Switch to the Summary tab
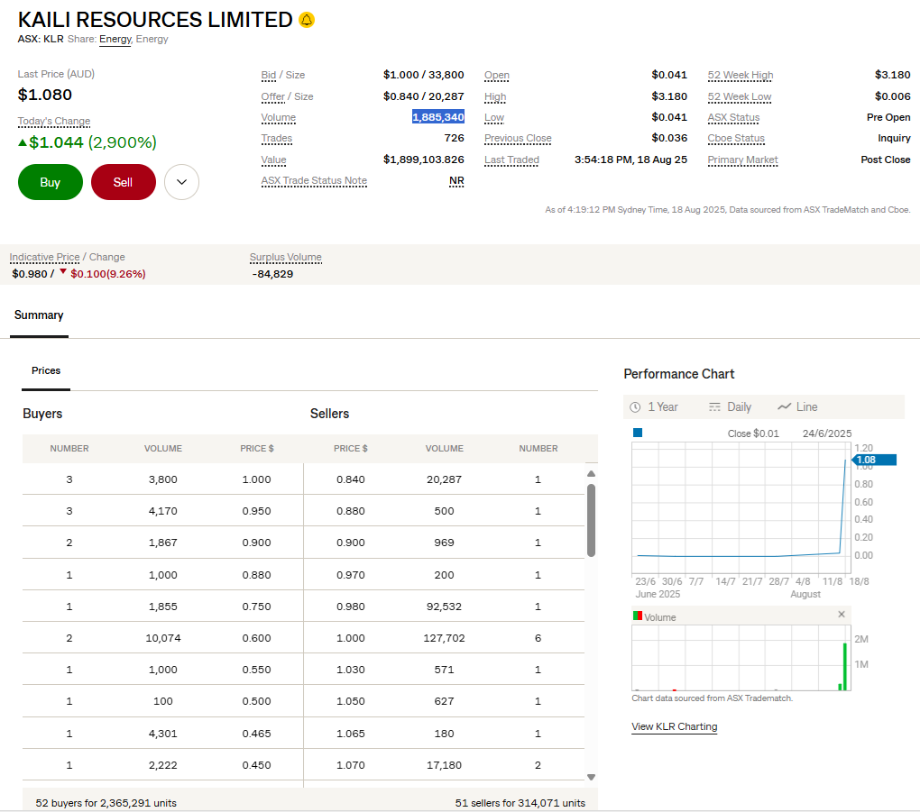Viewport: 920px width, 812px height. (x=39, y=315)
